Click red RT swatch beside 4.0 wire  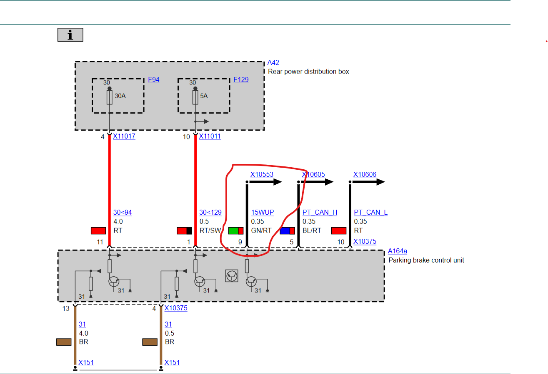click(99, 230)
